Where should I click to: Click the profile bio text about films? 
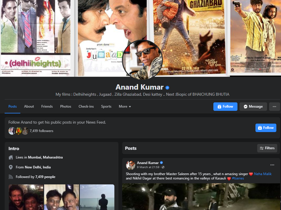[142, 94]
